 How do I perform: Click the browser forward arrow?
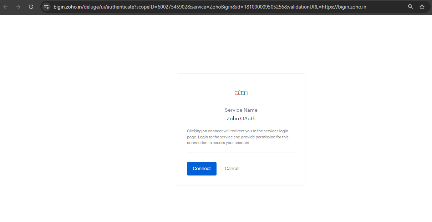(x=18, y=7)
